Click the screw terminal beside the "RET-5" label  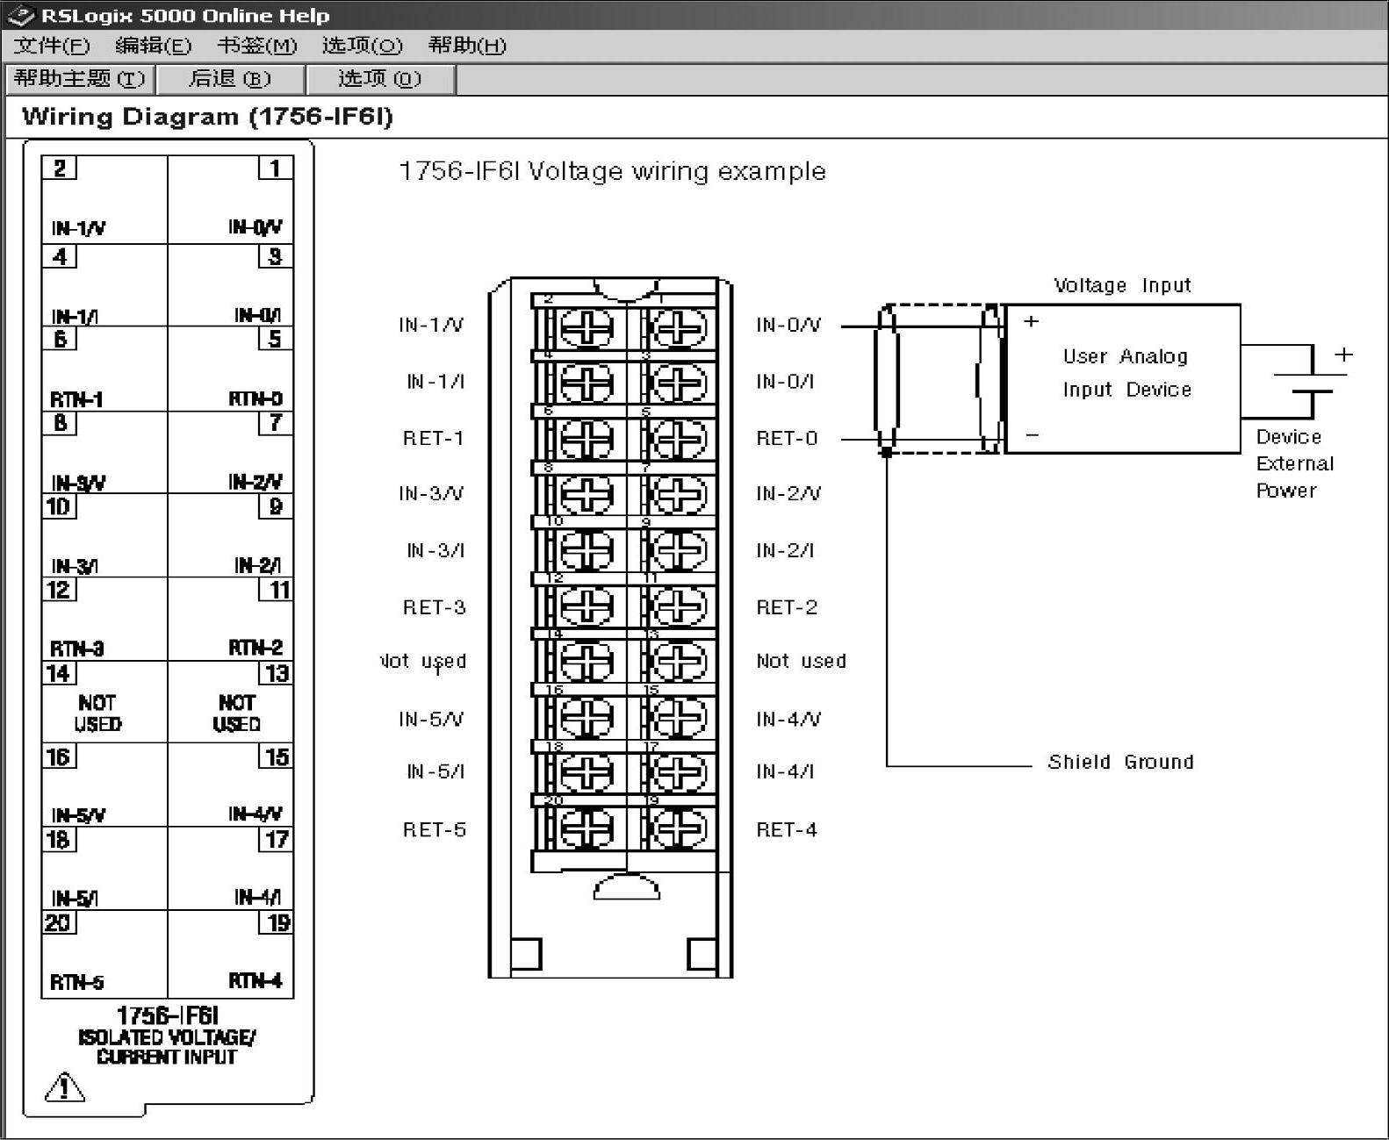(x=587, y=828)
